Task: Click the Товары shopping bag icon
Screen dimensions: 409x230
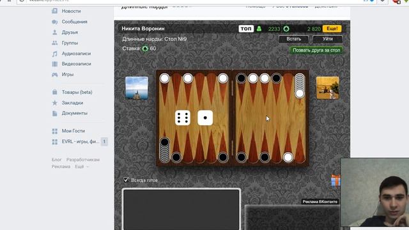Action: [54, 92]
